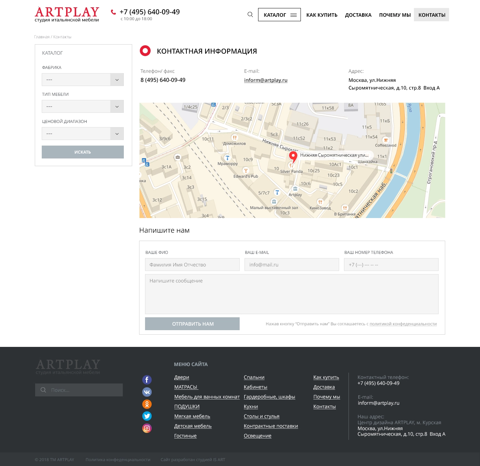Click the Coffeezavod cafe map marker
The height and width of the screenshot is (466, 480).
(386, 140)
